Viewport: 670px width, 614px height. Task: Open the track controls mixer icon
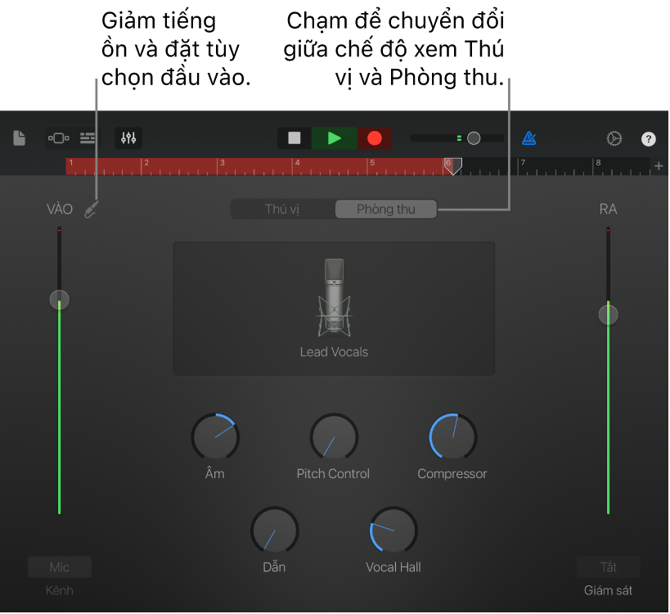[x=128, y=138]
